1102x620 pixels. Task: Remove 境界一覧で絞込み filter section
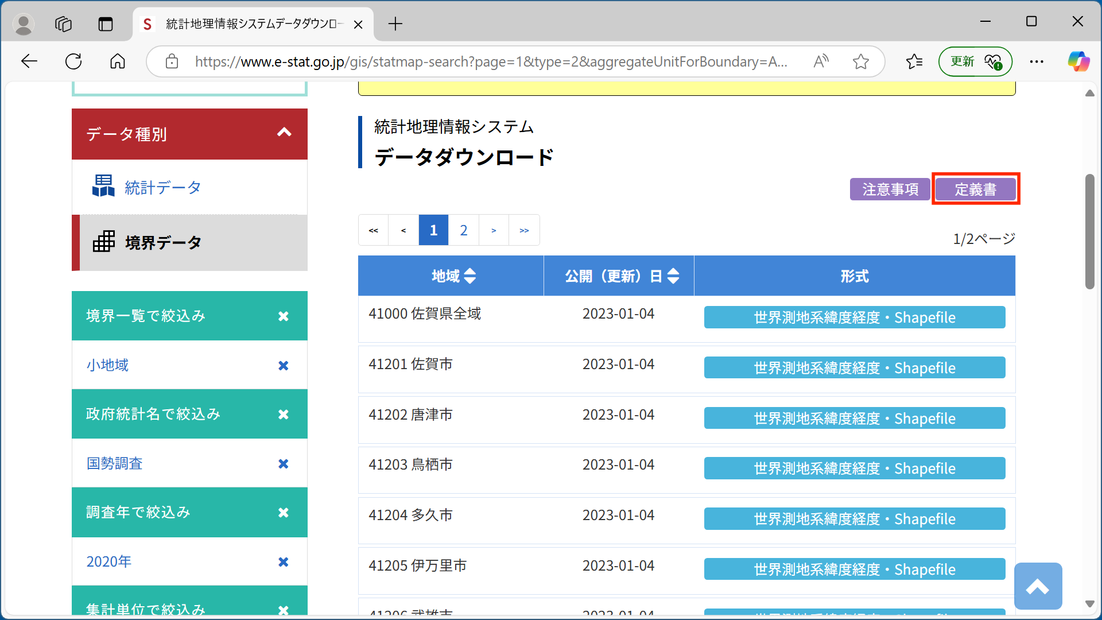(283, 316)
